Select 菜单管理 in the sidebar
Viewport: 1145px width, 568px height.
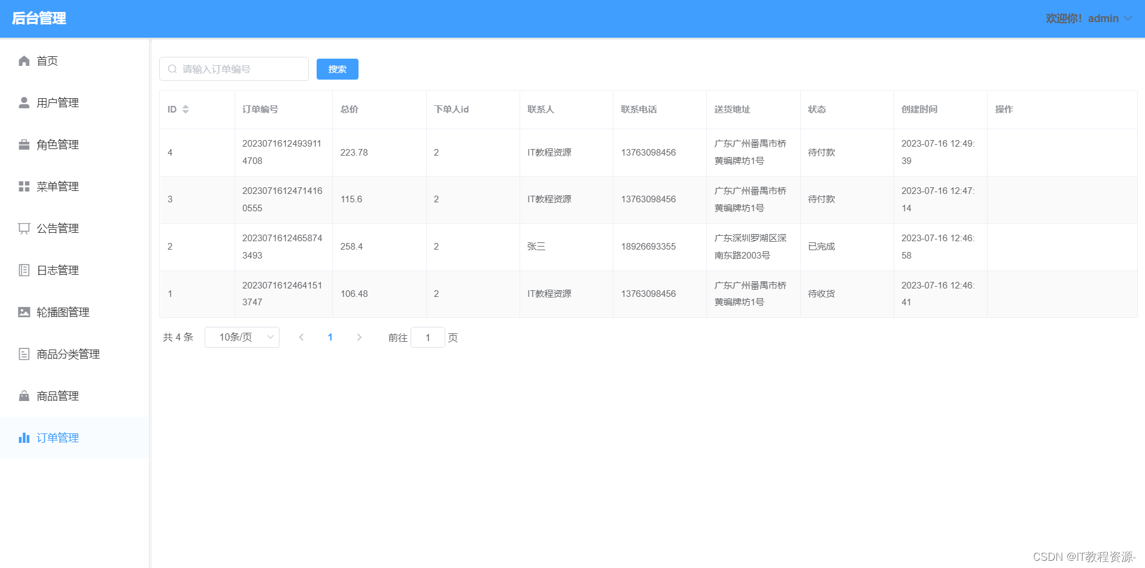(74, 187)
